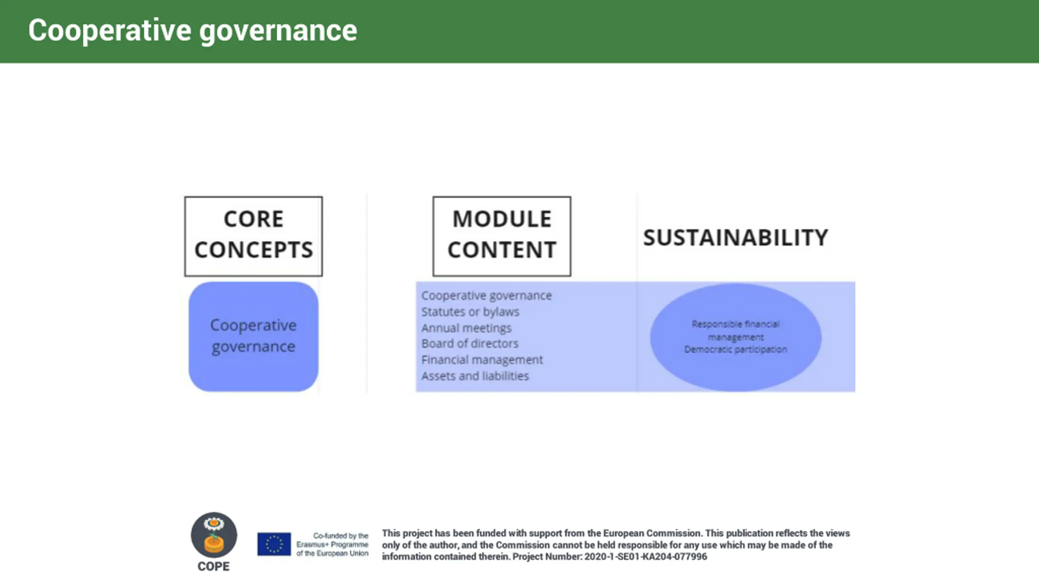Viewport: 1039px width, 584px height.
Task: Click the SUSTAINABILITY heading
Action: pos(735,237)
